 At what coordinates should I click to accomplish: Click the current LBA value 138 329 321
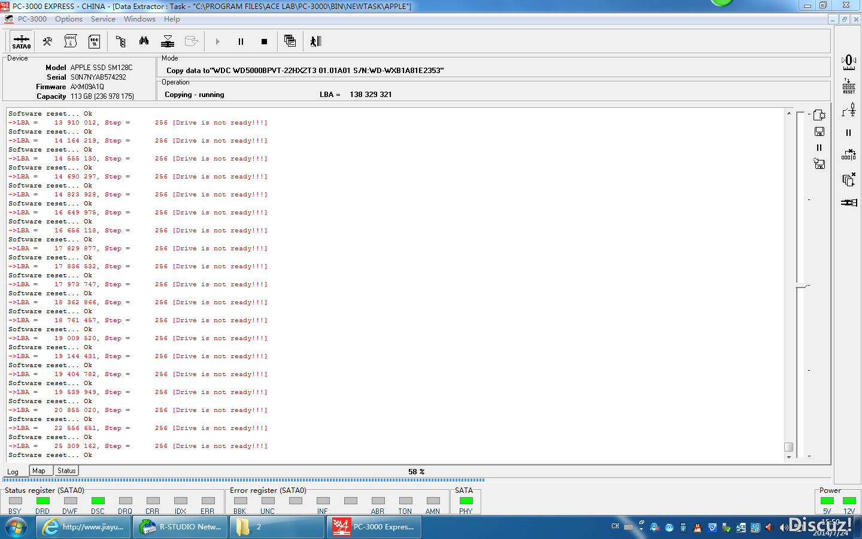[x=371, y=95]
